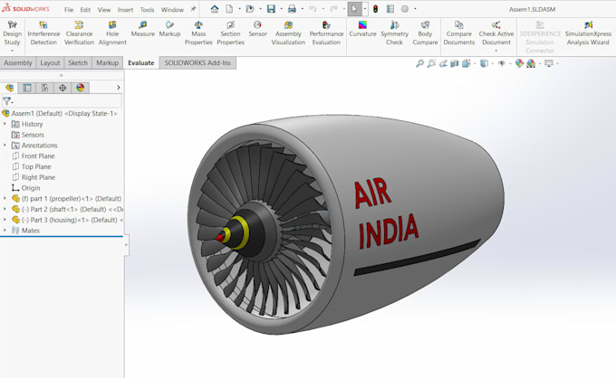Screen dimensions: 616x378
Task: Click the Print icon
Action: pyautogui.click(x=292, y=9)
